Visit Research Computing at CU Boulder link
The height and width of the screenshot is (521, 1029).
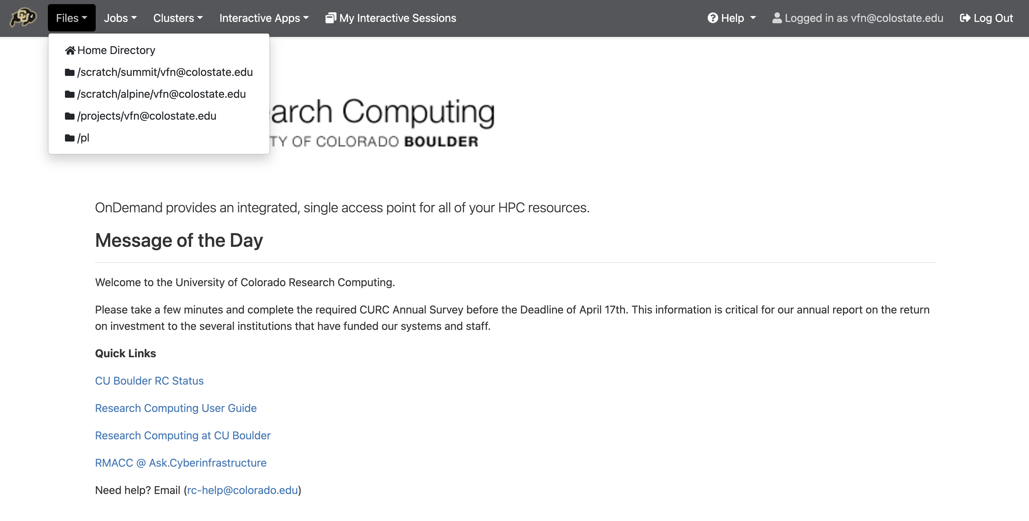click(183, 436)
